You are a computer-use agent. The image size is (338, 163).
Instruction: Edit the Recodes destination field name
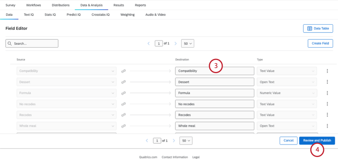pos(214,115)
